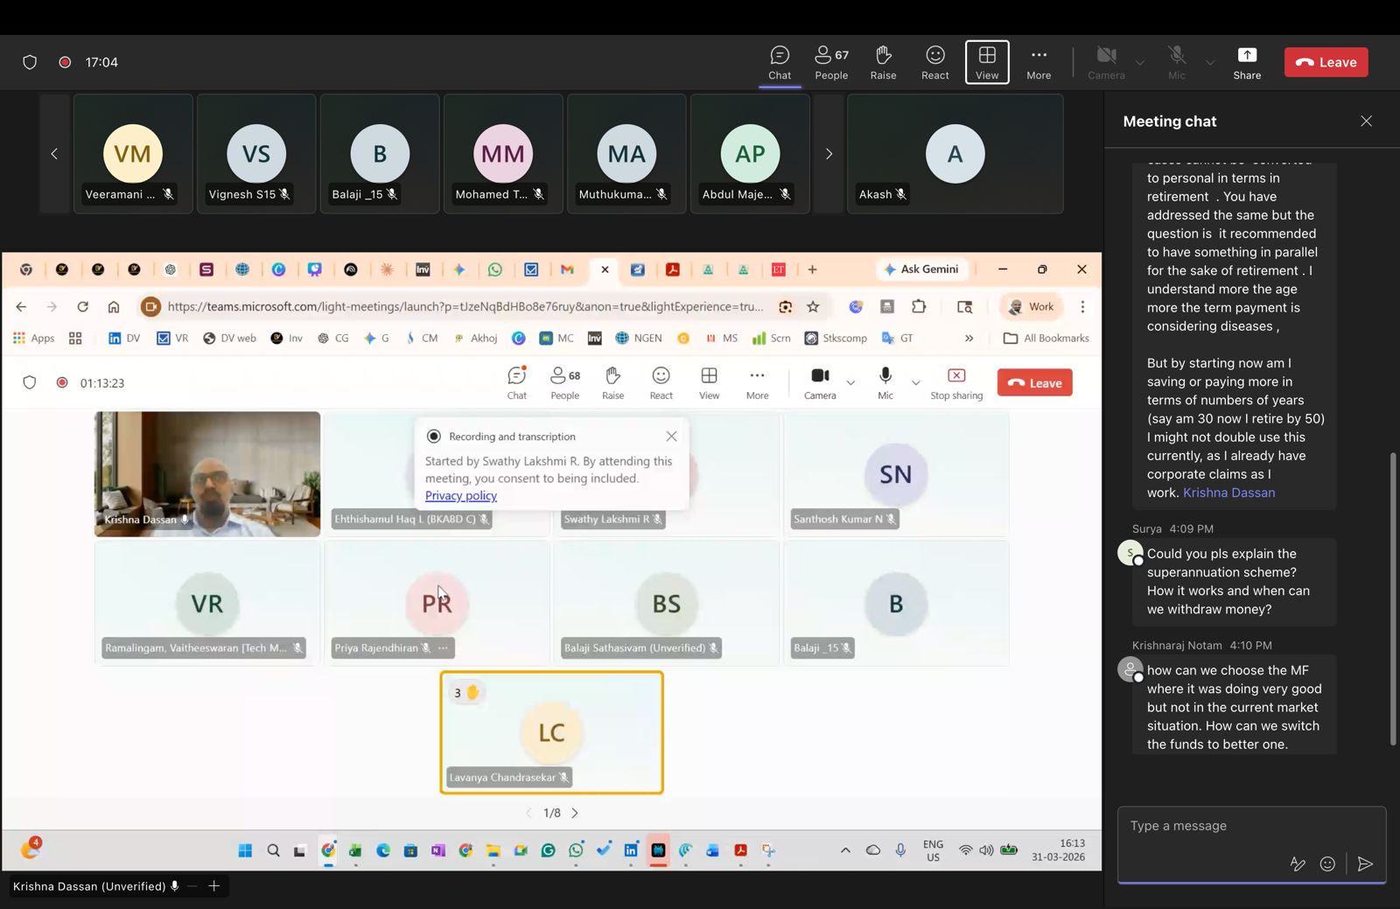The image size is (1400, 909).
Task: Click the Type a message field
Action: (x=1242, y=826)
